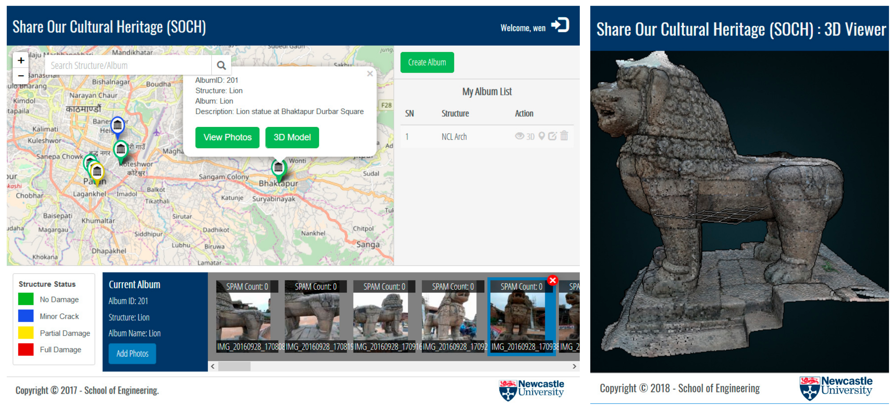
Task: Click the edit icon for NCL Arch album
Action: 552,136
